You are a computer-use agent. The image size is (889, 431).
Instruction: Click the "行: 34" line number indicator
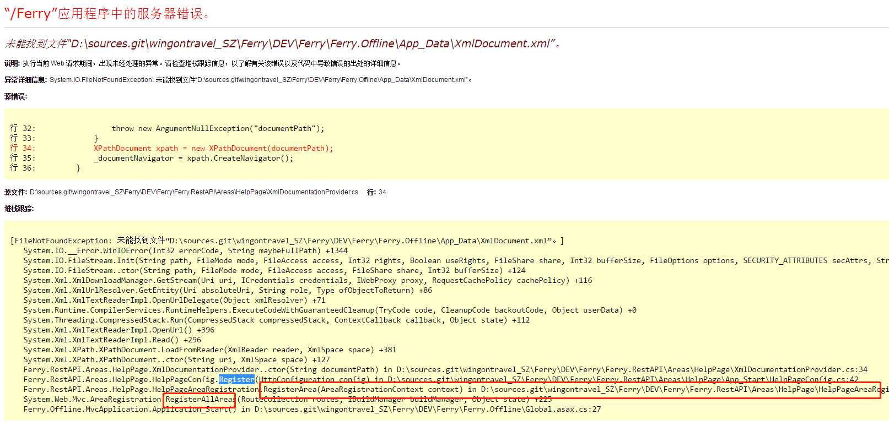pos(376,192)
